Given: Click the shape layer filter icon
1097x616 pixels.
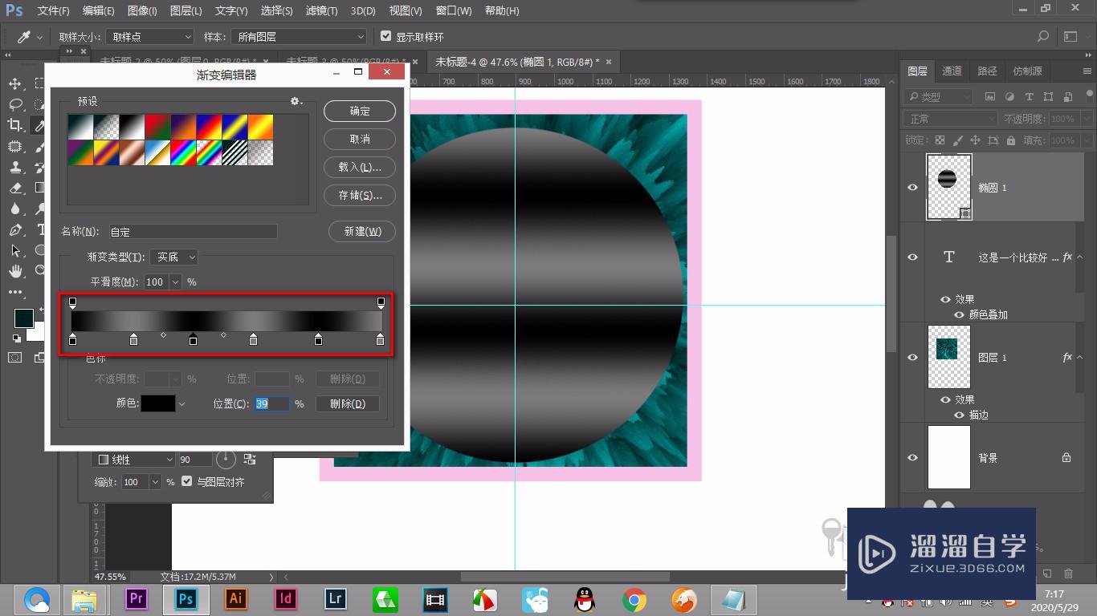Looking at the screenshot, I should pos(1048,97).
